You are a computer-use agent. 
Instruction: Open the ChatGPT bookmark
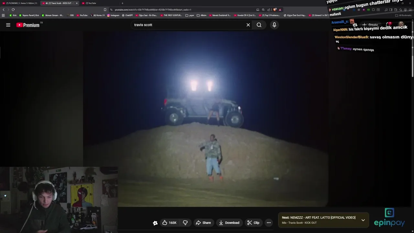click(127, 15)
